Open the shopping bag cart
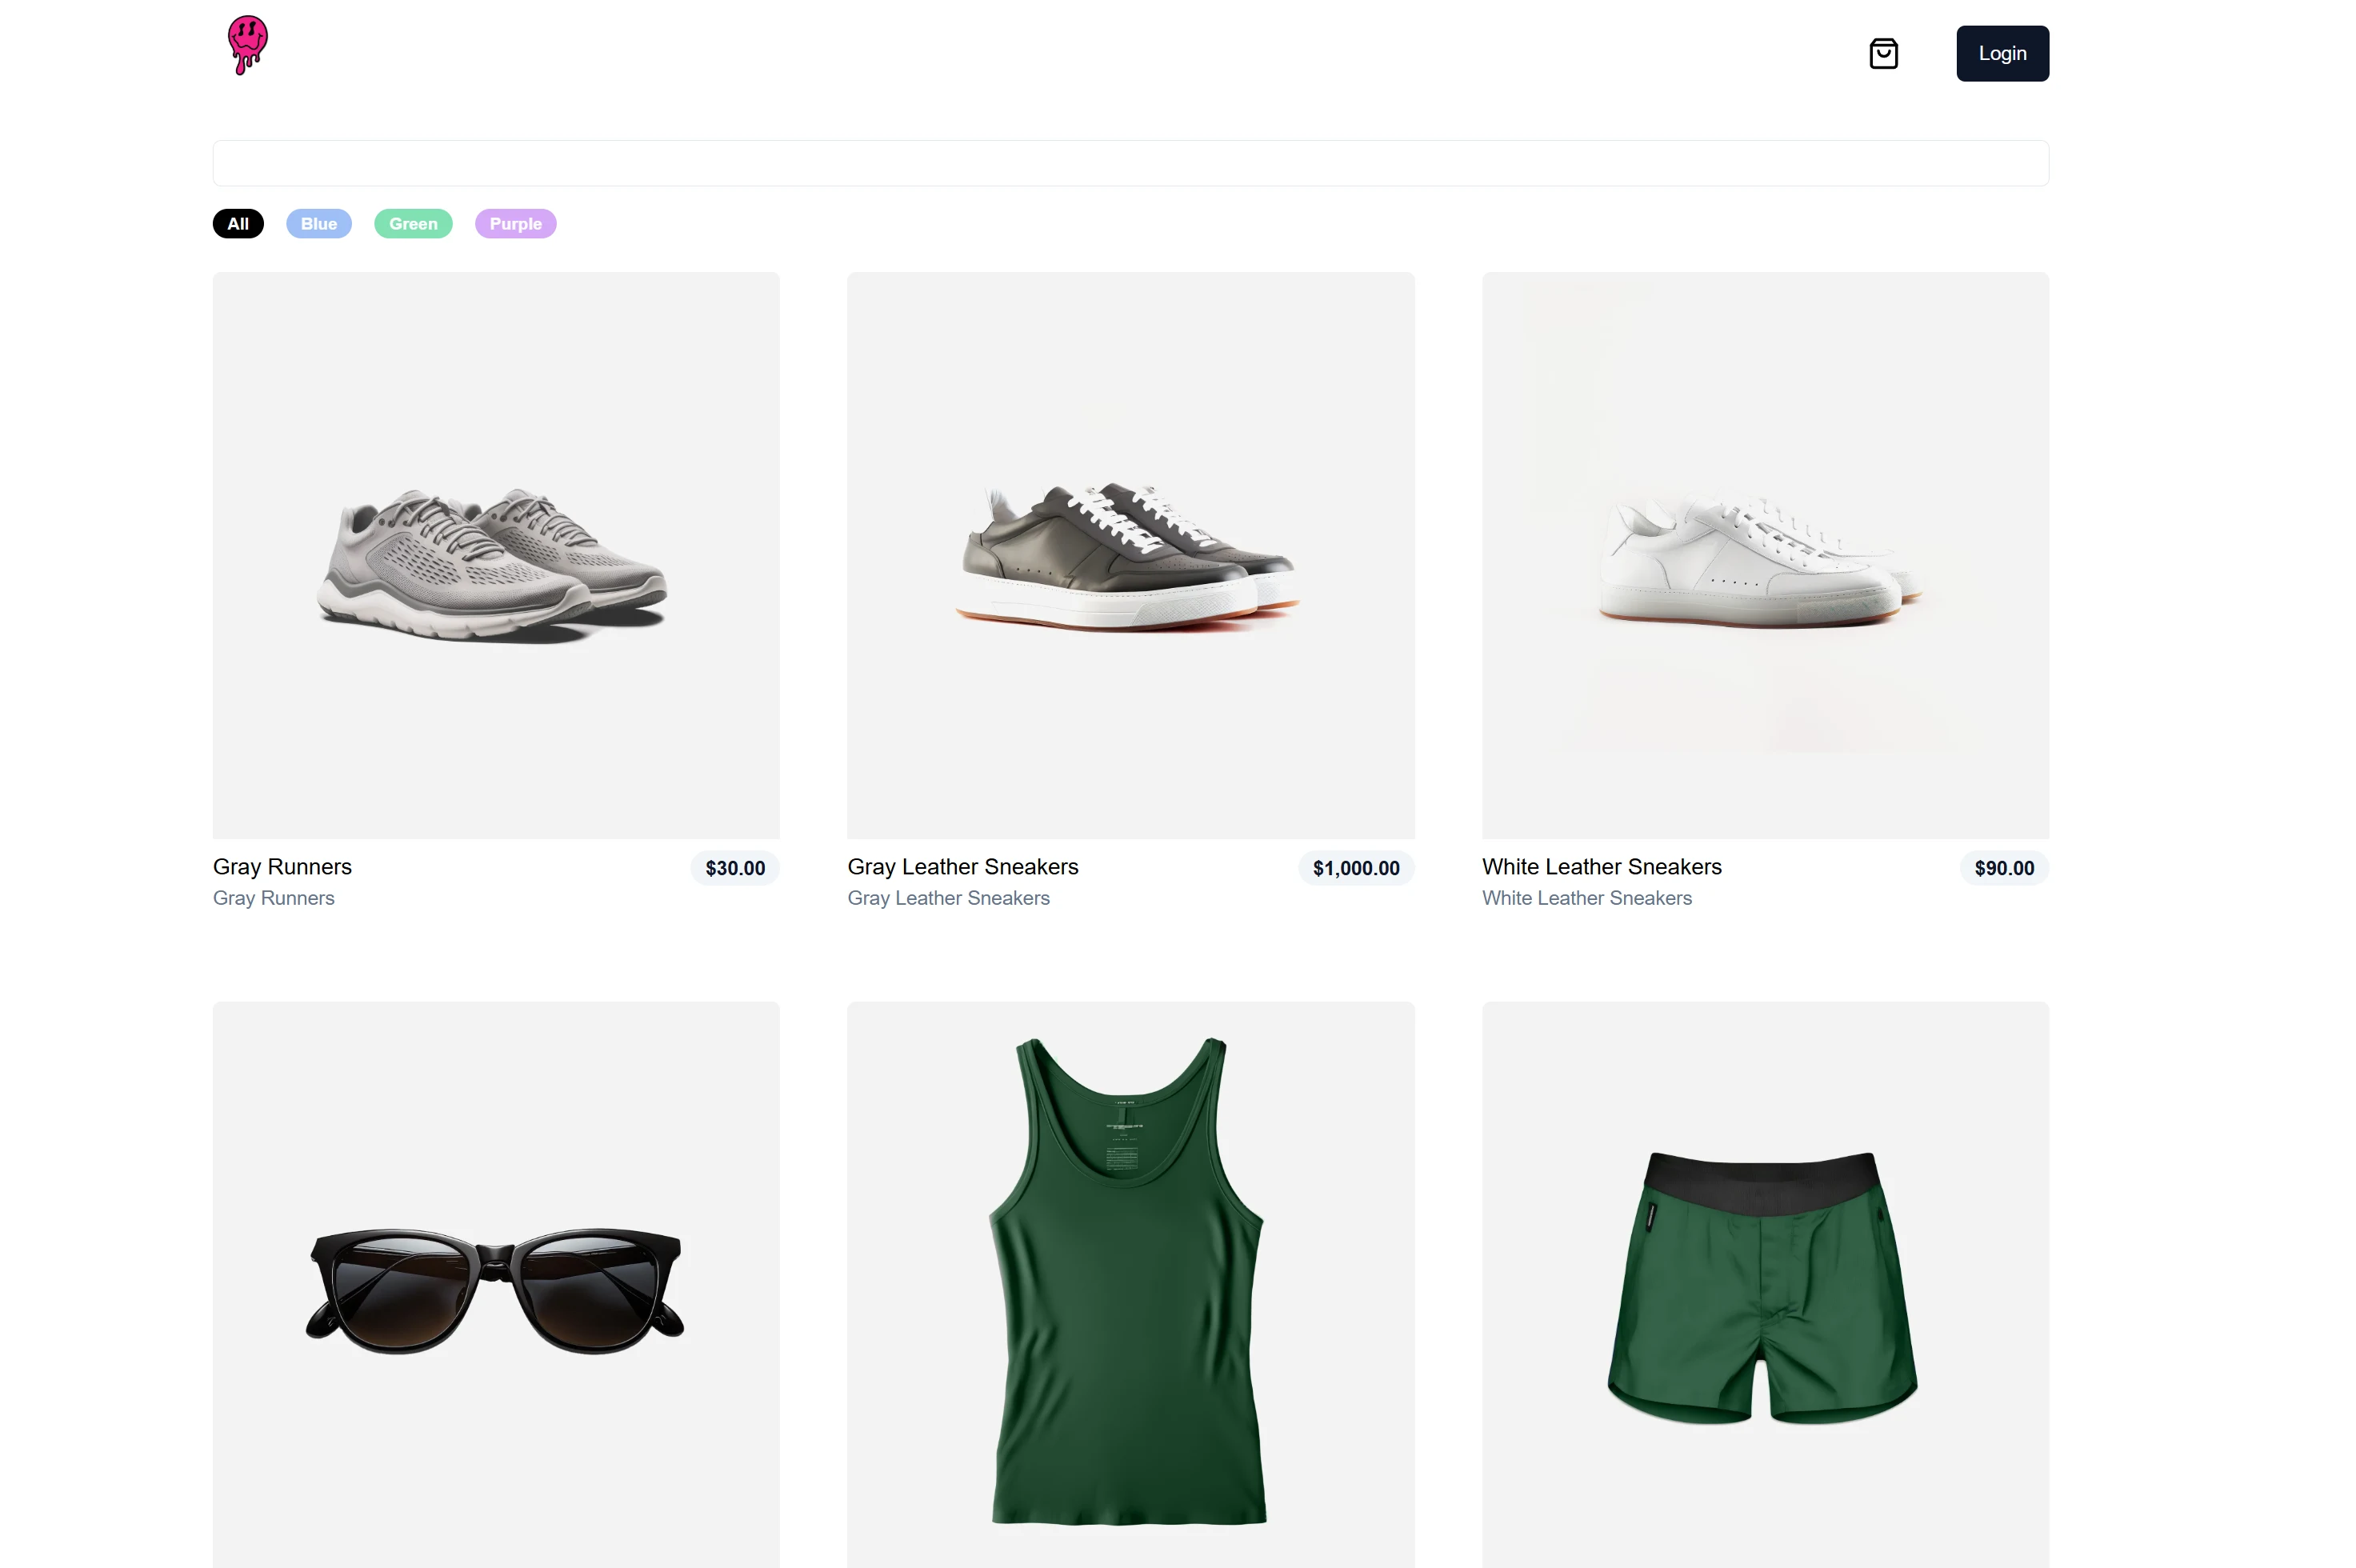 1883,54
